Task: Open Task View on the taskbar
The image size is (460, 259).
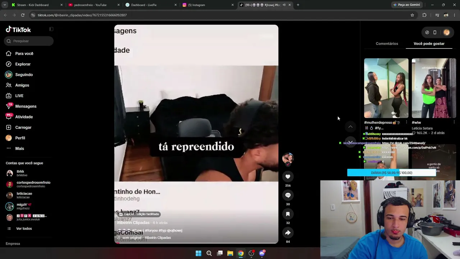Action: pos(220,253)
